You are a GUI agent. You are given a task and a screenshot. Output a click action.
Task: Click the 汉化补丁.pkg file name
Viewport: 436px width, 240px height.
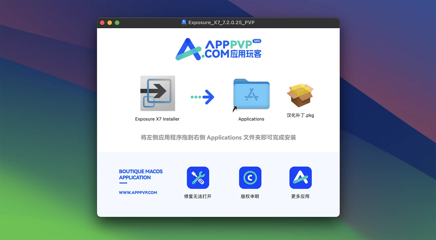[300, 115]
